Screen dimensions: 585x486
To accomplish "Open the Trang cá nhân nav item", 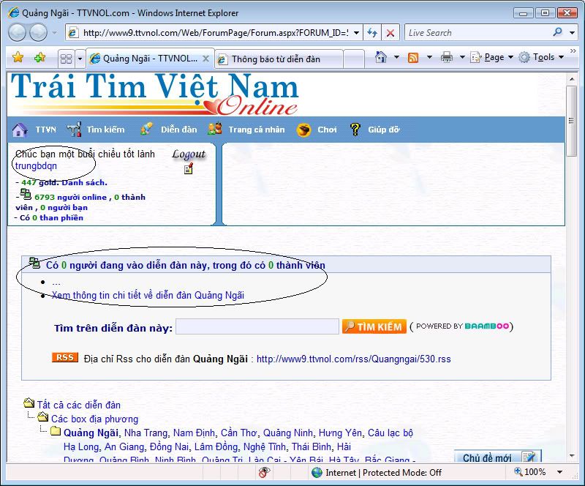I will [x=257, y=130].
